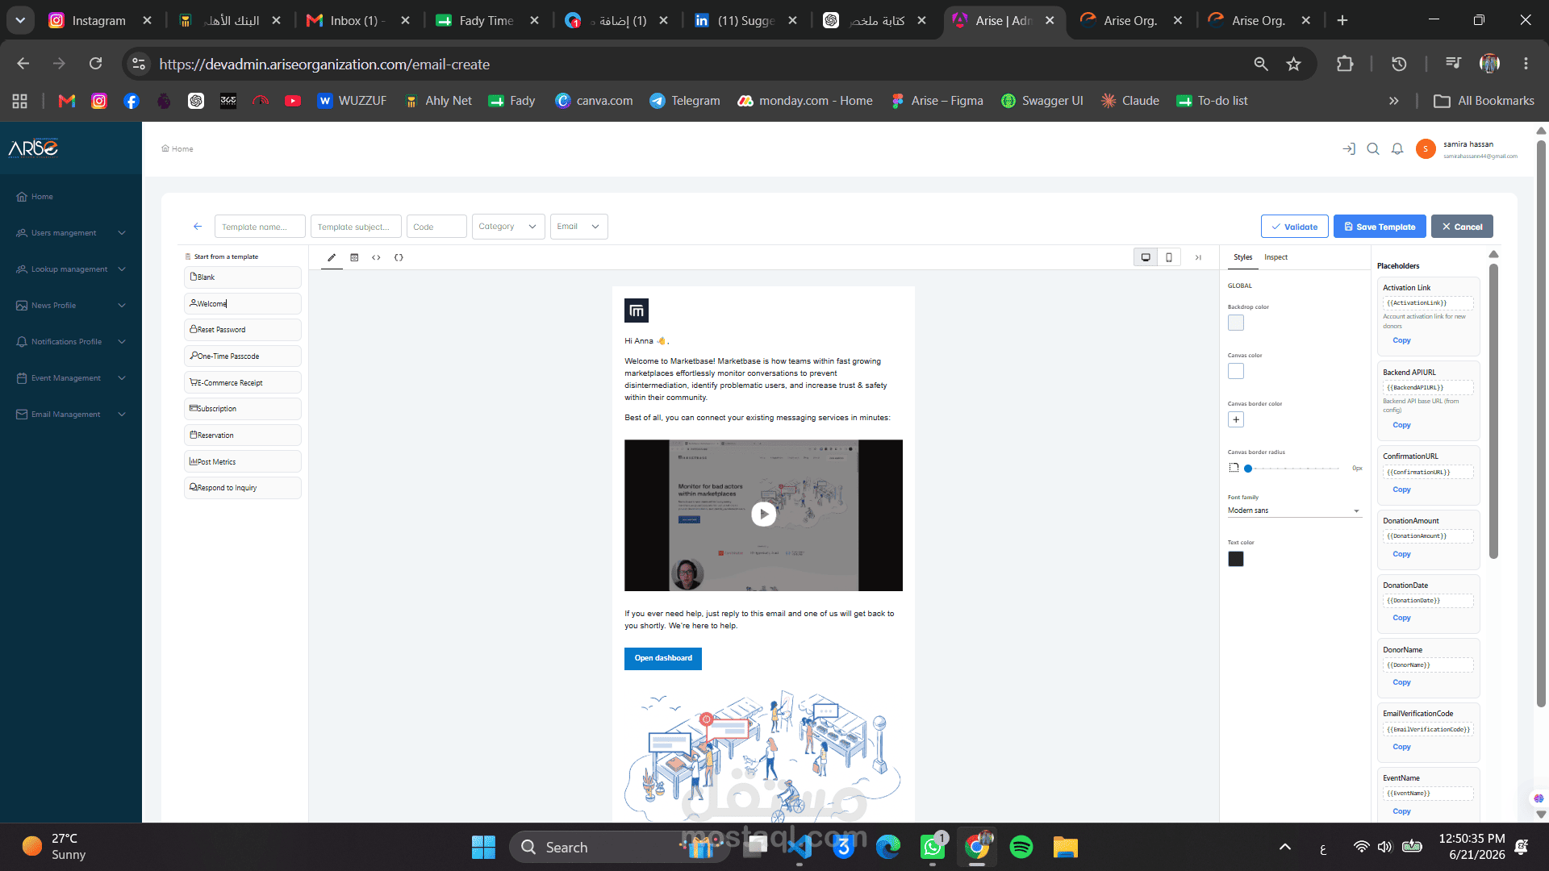Add a Canvas border color
Viewport: 1549px width, 871px height.
(x=1236, y=419)
